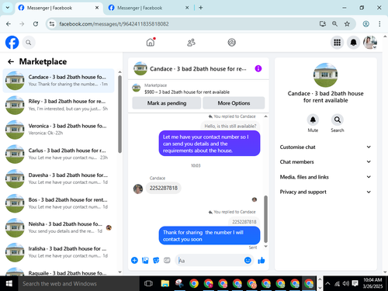Open the emoji picker in message box
The height and width of the screenshot is (291, 388).
tap(248, 260)
